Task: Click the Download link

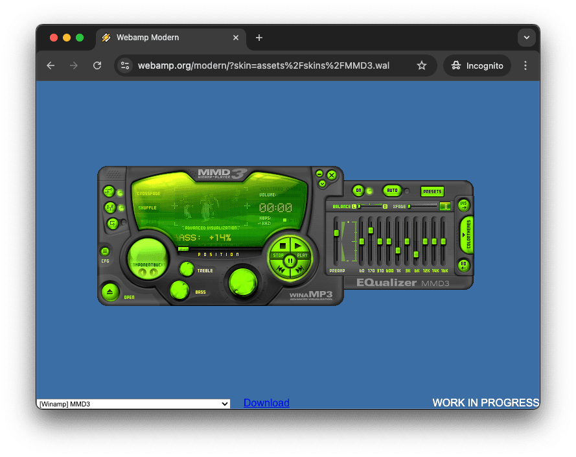Action: [x=266, y=403]
